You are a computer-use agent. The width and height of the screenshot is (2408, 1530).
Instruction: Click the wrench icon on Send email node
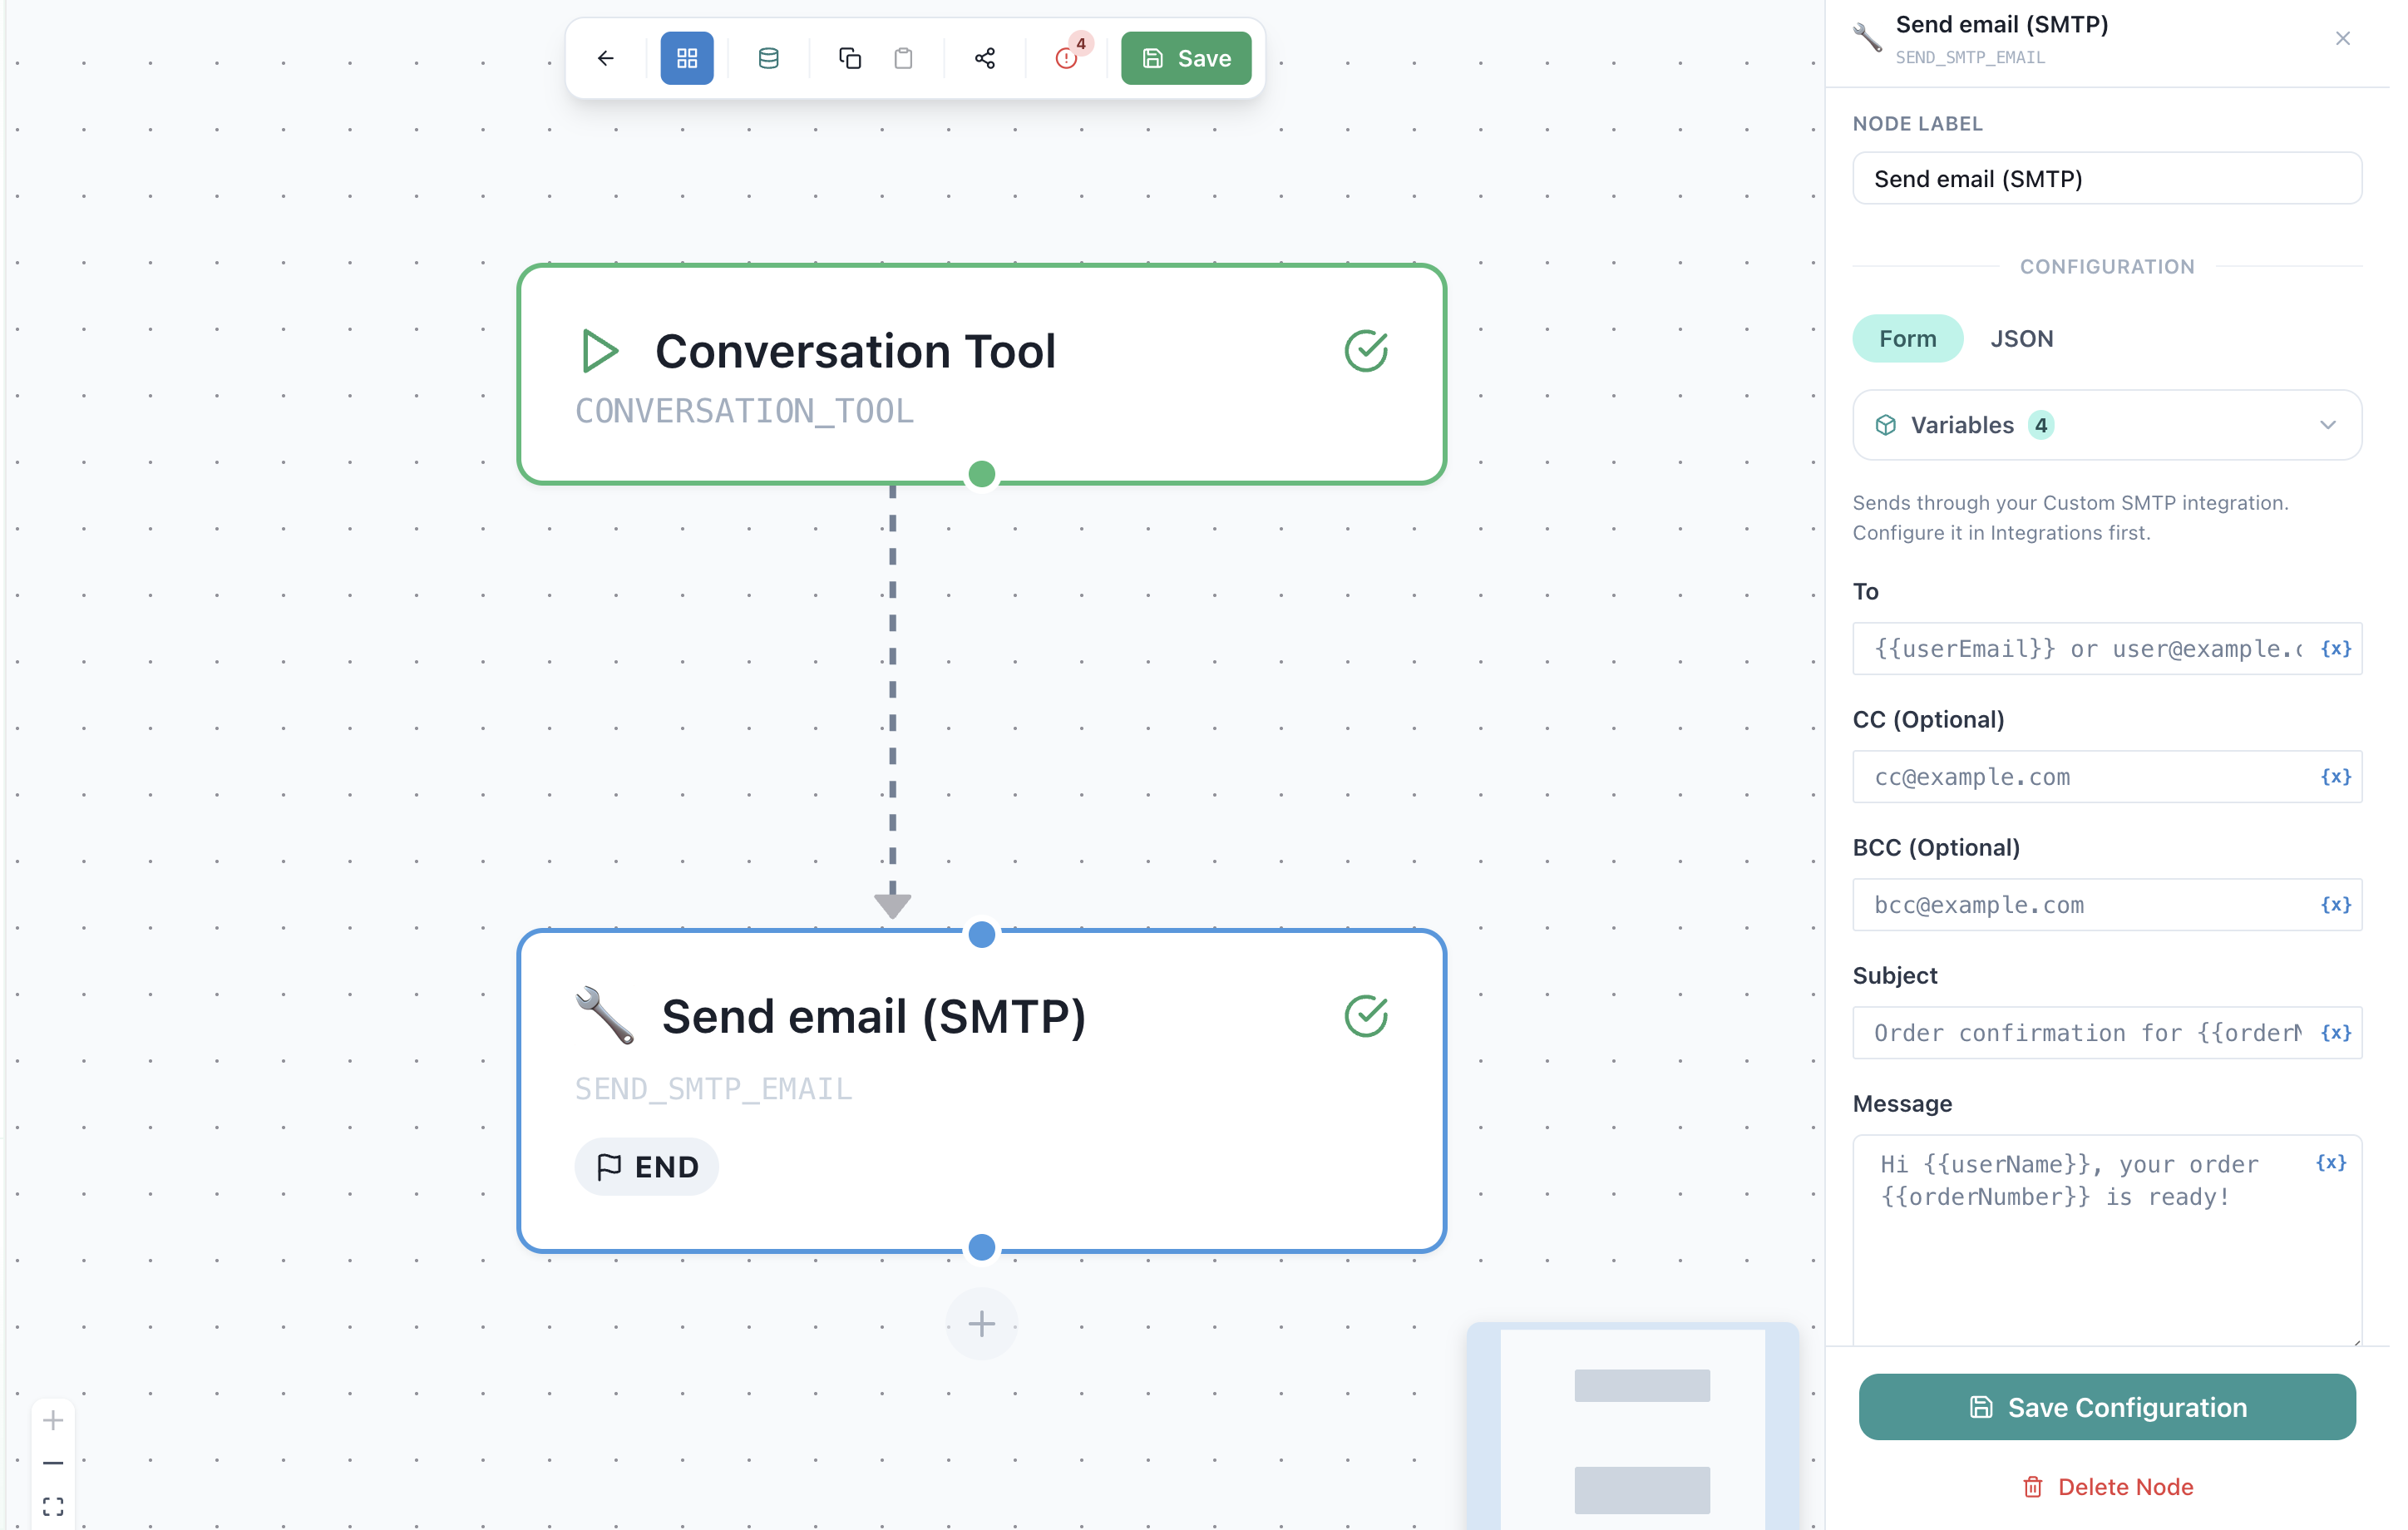605,1015
